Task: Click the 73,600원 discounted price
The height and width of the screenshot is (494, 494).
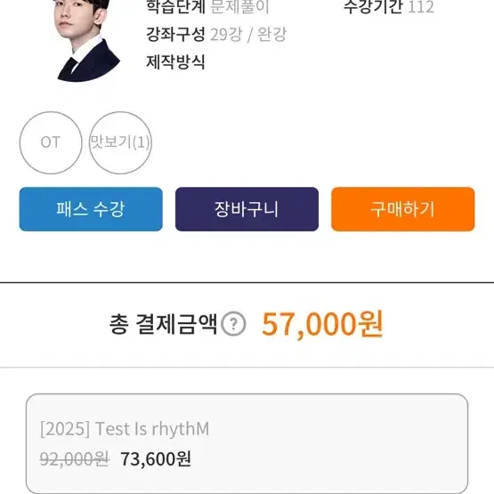Action: click(156, 459)
